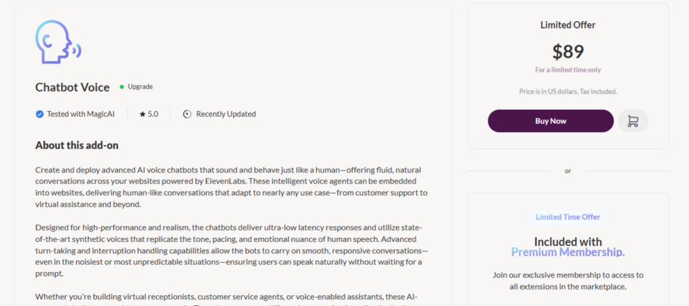Click the Upgrade label text

click(x=140, y=87)
